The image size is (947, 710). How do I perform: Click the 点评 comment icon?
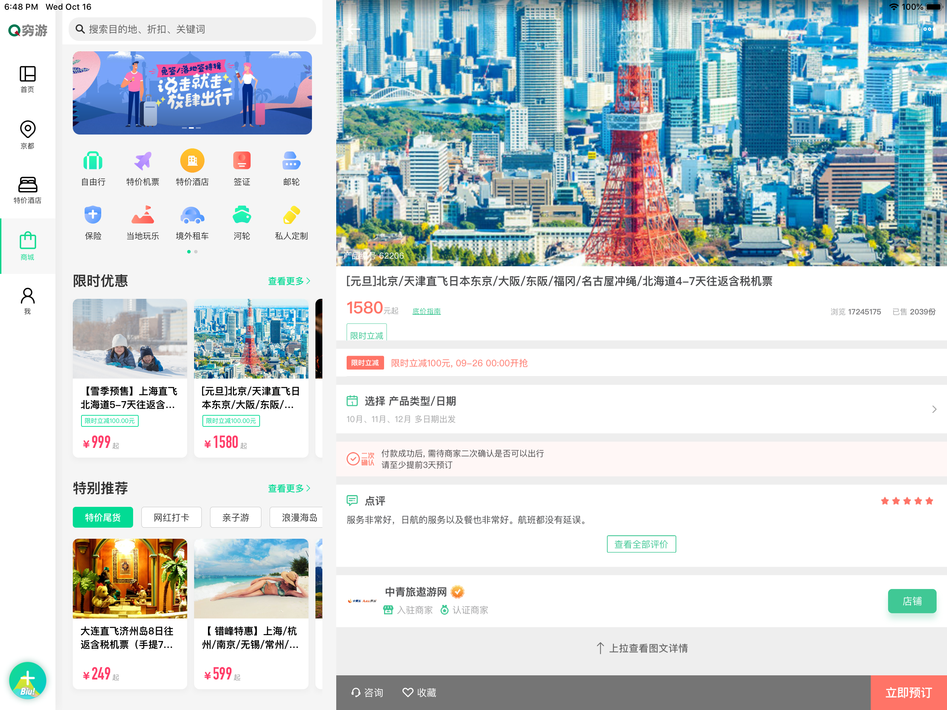(352, 500)
